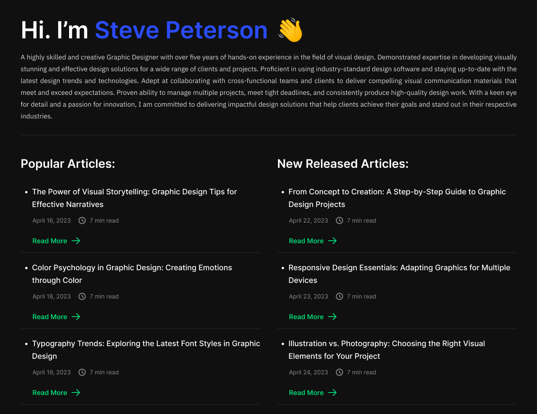The image size is (537, 414).
Task: Open The Power of Visual Storytelling article title
Action: click(134, 198)
